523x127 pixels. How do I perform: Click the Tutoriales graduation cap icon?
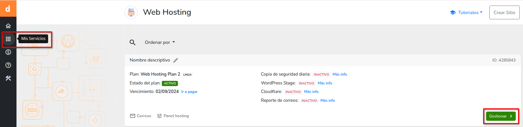click(x=453, y=12)
